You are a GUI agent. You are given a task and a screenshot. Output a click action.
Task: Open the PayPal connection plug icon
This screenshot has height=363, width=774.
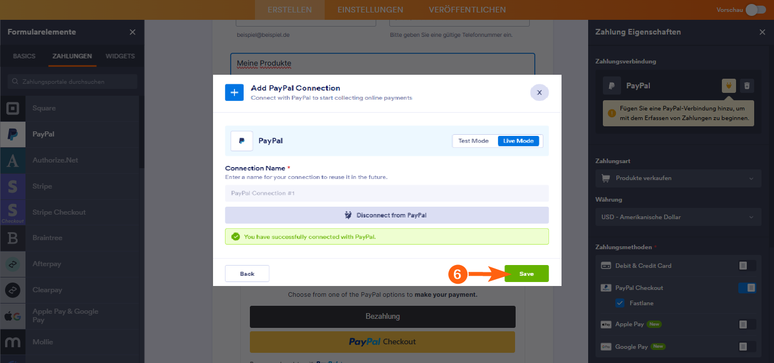click(x=728, y=86)
